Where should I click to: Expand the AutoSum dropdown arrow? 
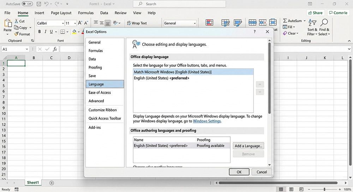coord(305,21)
